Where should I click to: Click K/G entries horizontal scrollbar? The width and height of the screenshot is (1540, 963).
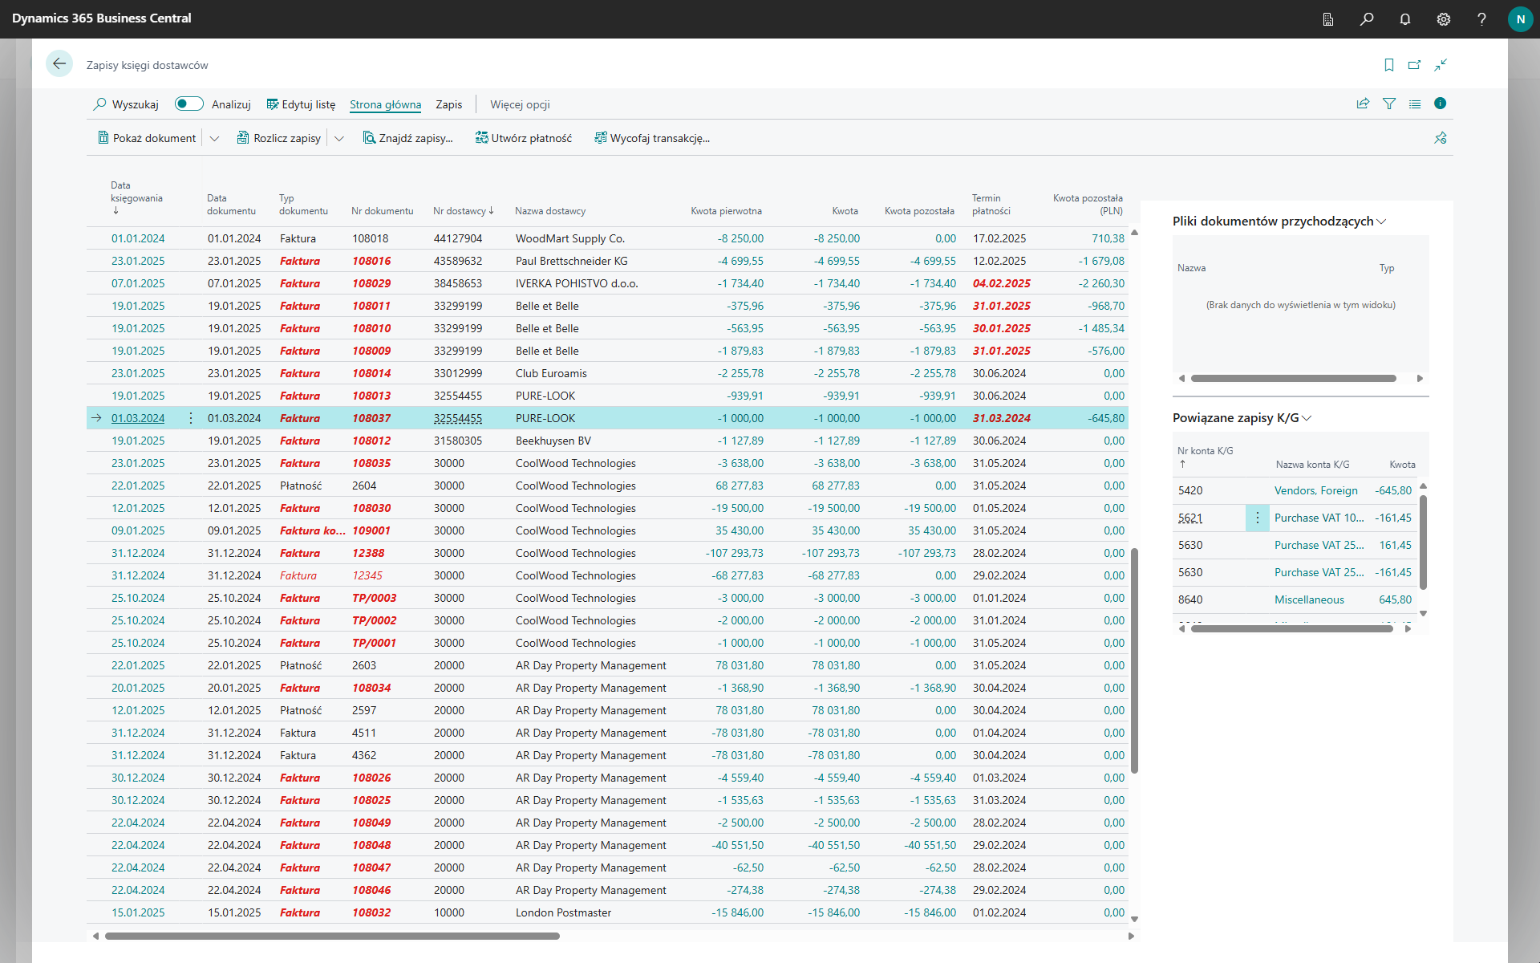(1291, 629)
